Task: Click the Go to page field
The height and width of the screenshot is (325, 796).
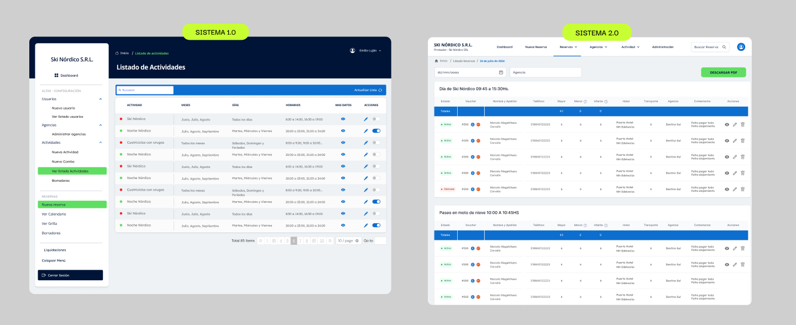Action: (x=380, y=240)
